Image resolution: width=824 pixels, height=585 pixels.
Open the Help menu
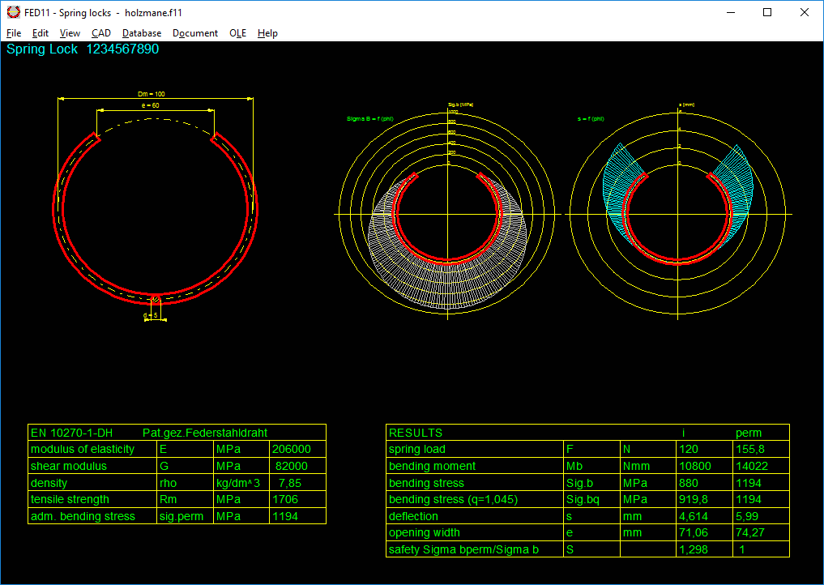coord(267,33)
